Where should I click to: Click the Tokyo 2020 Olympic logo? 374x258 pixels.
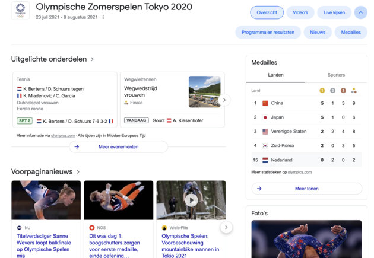[20, 11]
